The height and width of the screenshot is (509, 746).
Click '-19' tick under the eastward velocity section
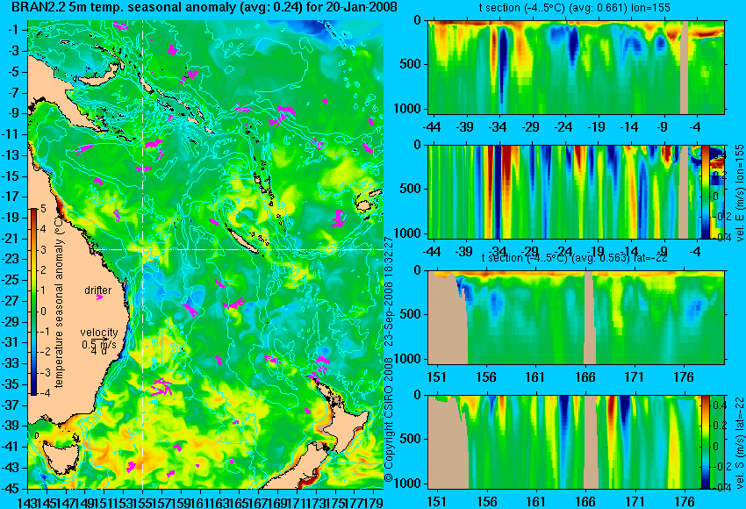[597, 252]
